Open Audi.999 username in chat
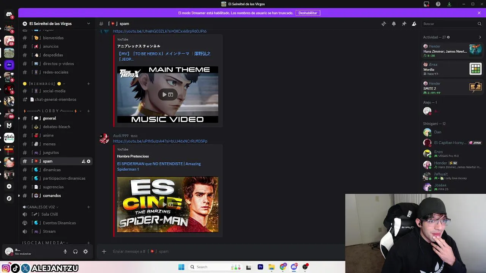The image size is (486, 273). coord(121,136)
